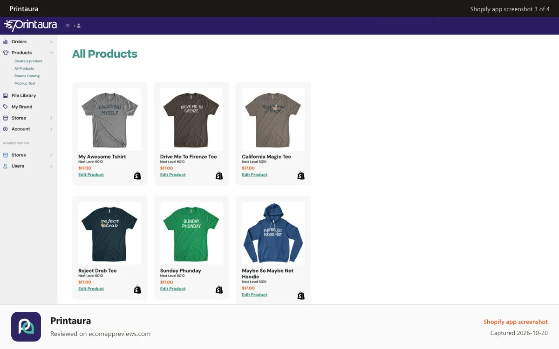Click $17.00 price on My Awesome Tshirt
This screenshot has height=349, width=559.
[x=85, y=168]
